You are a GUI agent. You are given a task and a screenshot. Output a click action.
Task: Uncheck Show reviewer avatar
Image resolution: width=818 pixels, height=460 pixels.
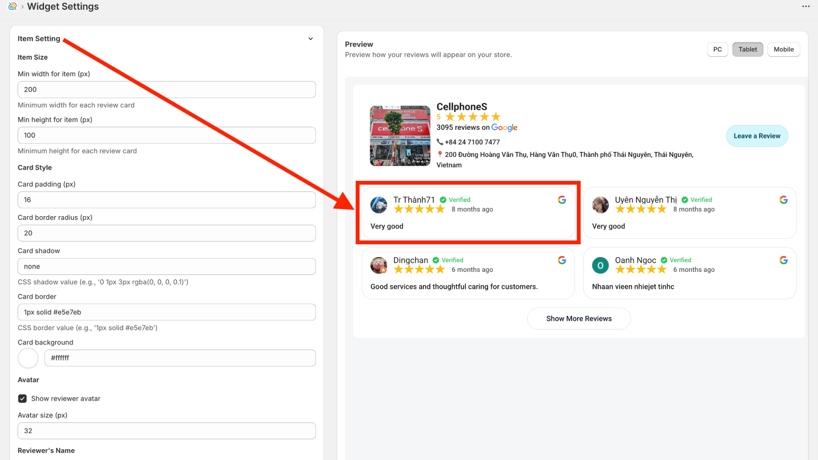pos(22,398)
